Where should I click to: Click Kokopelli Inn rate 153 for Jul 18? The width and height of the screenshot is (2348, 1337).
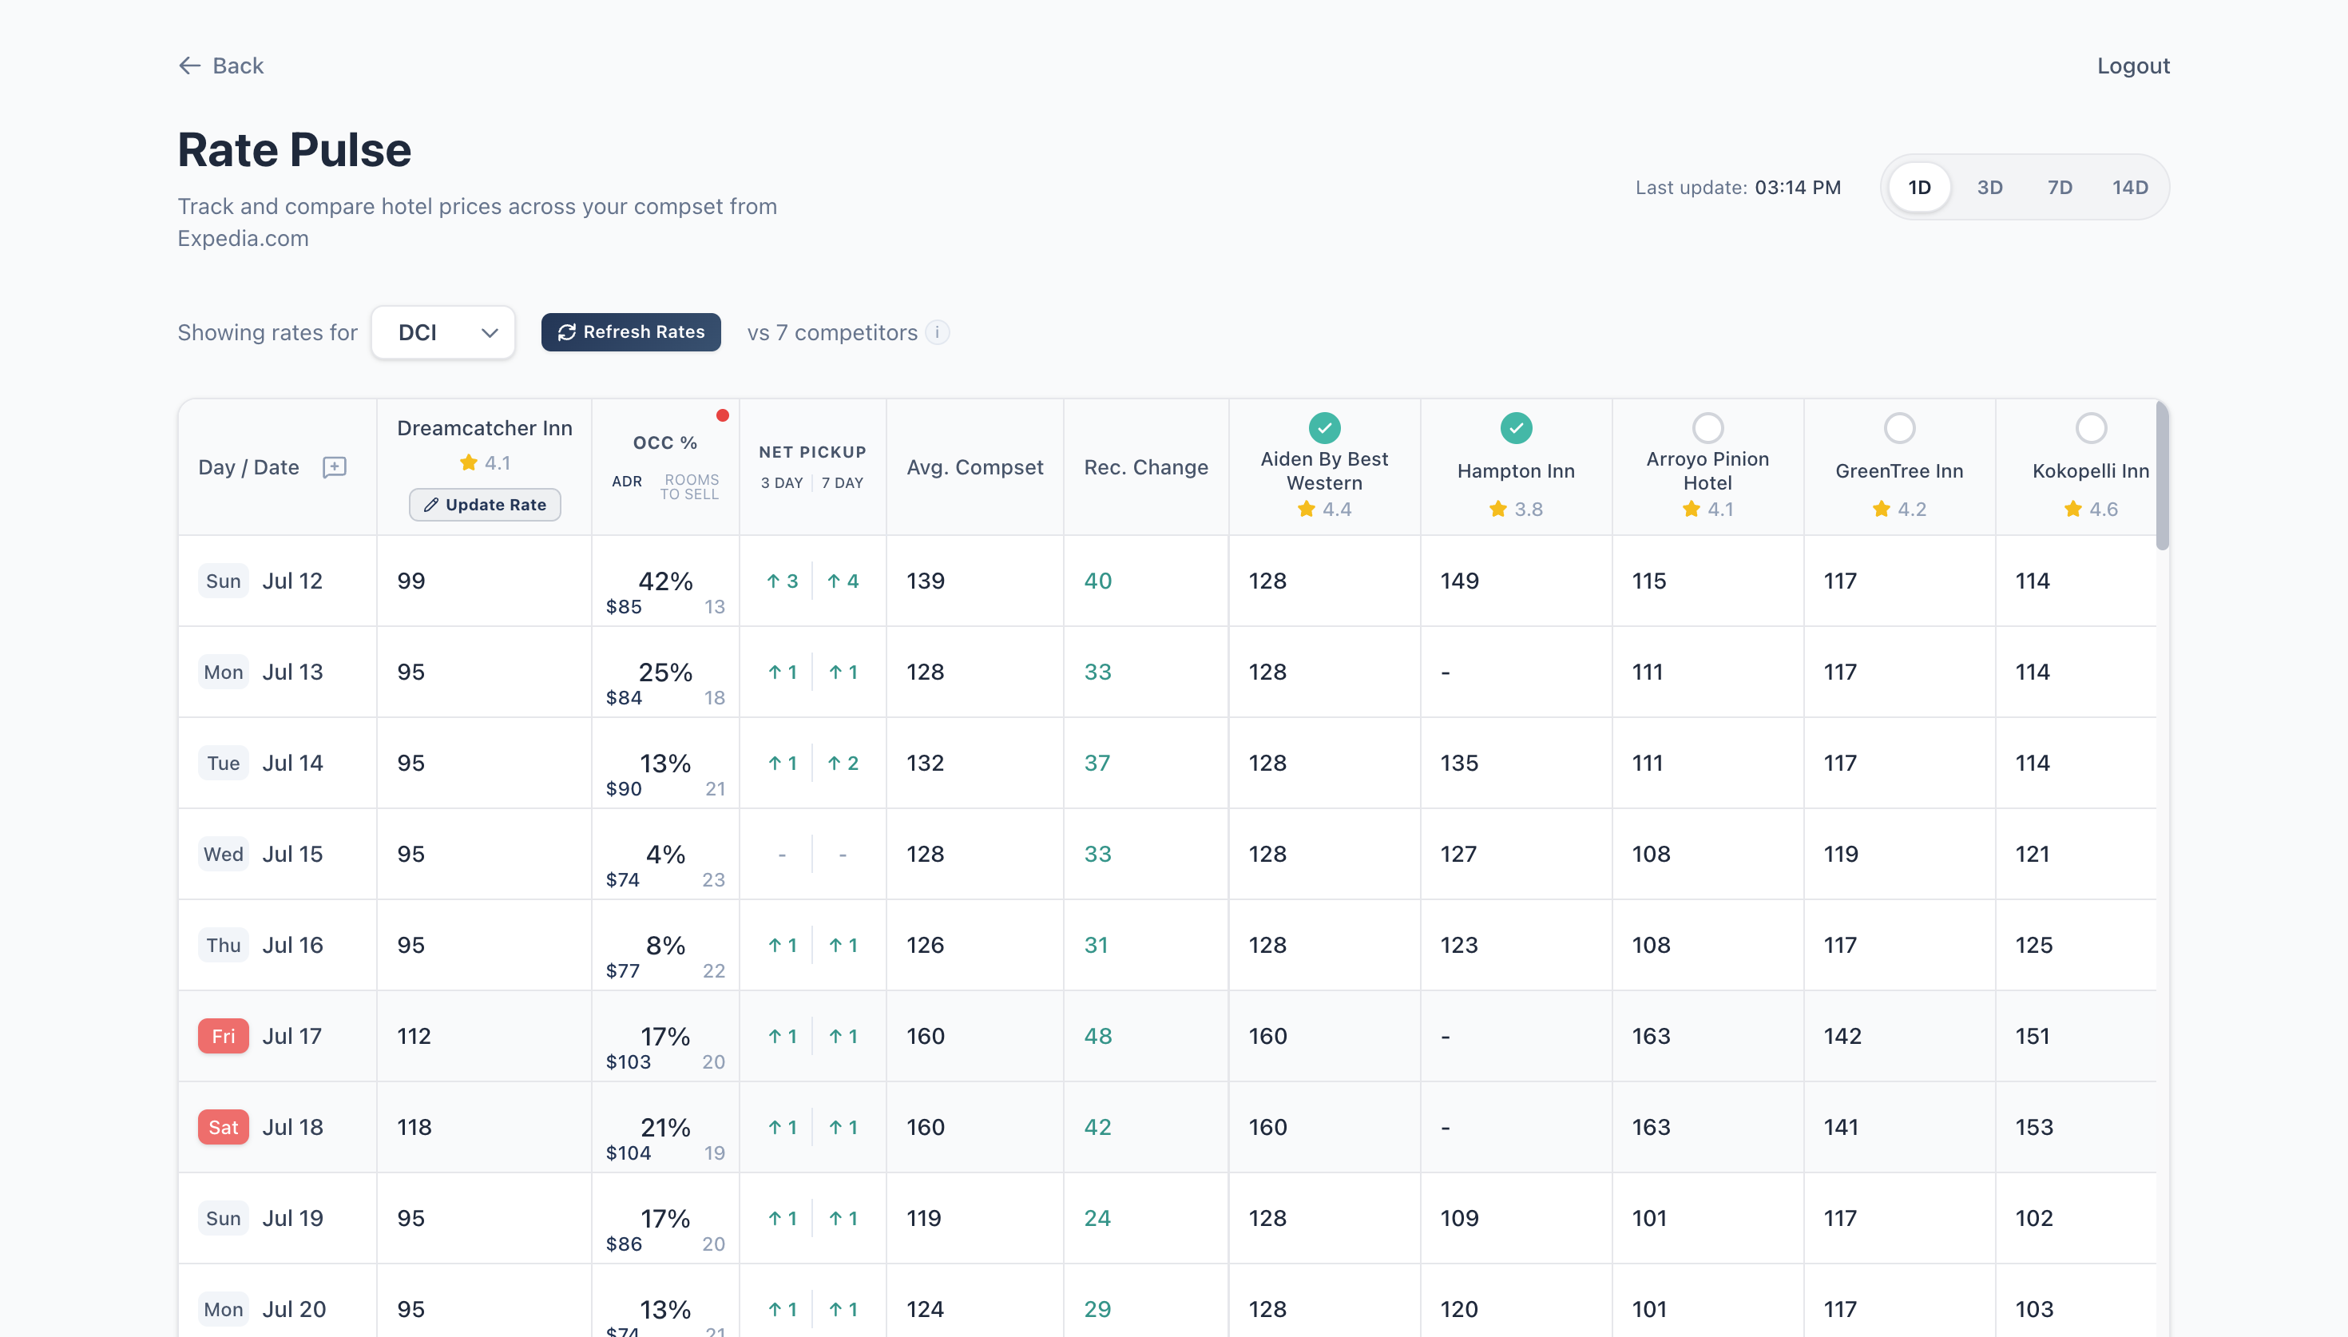[x=2033, y=1128]
